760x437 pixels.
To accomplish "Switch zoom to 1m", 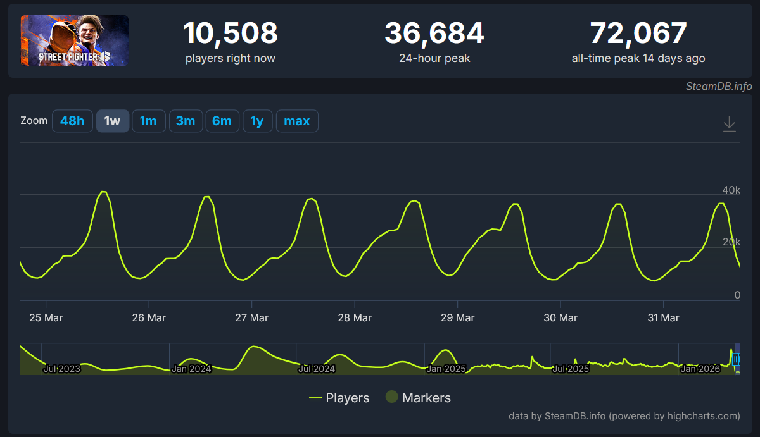I will point(149,121).
